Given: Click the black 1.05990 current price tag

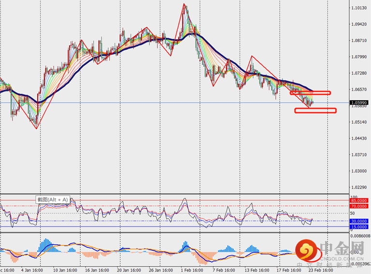Looking at the screenshot, I should 358,103.
